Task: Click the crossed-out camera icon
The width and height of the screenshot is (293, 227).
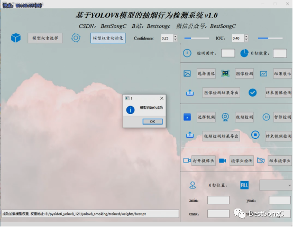Action: [x=261, y=160]
